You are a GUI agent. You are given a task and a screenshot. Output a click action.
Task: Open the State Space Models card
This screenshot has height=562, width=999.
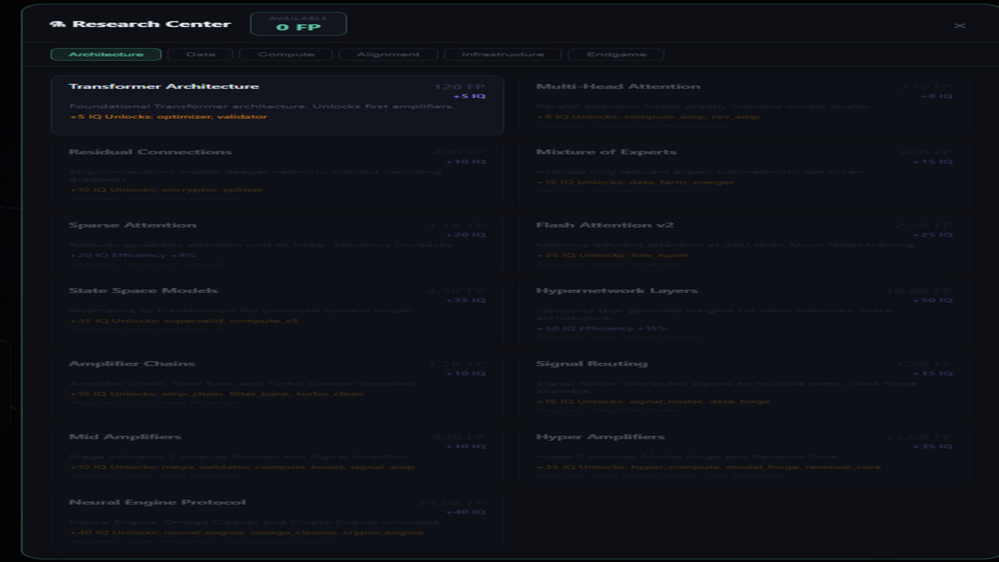coord(277,313)
